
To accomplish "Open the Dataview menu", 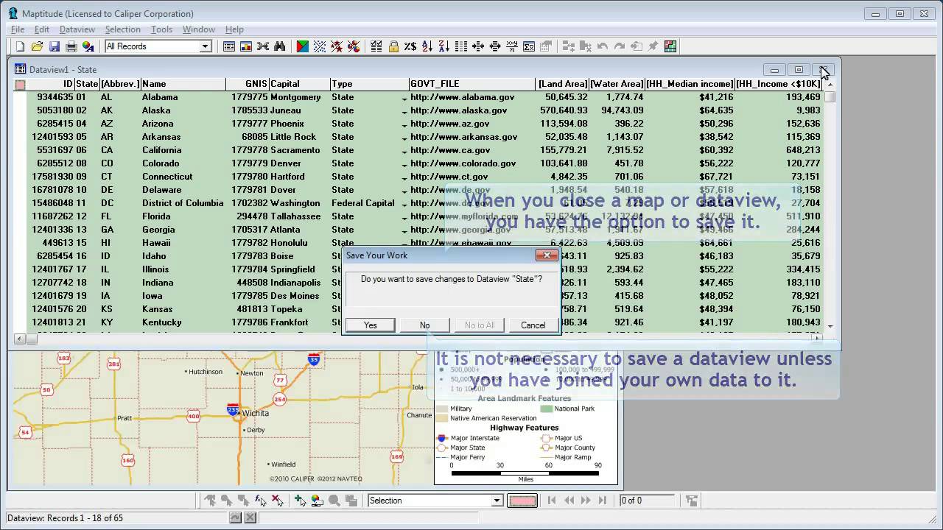I will [77, 29].
